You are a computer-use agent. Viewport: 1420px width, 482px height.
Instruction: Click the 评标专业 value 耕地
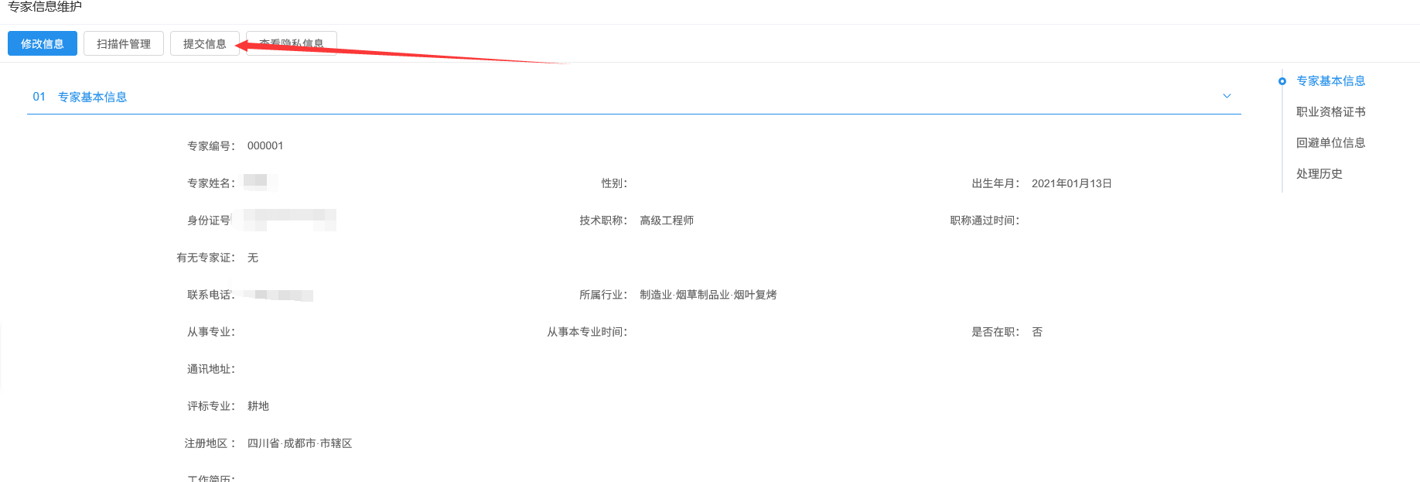tap(258, 406)
